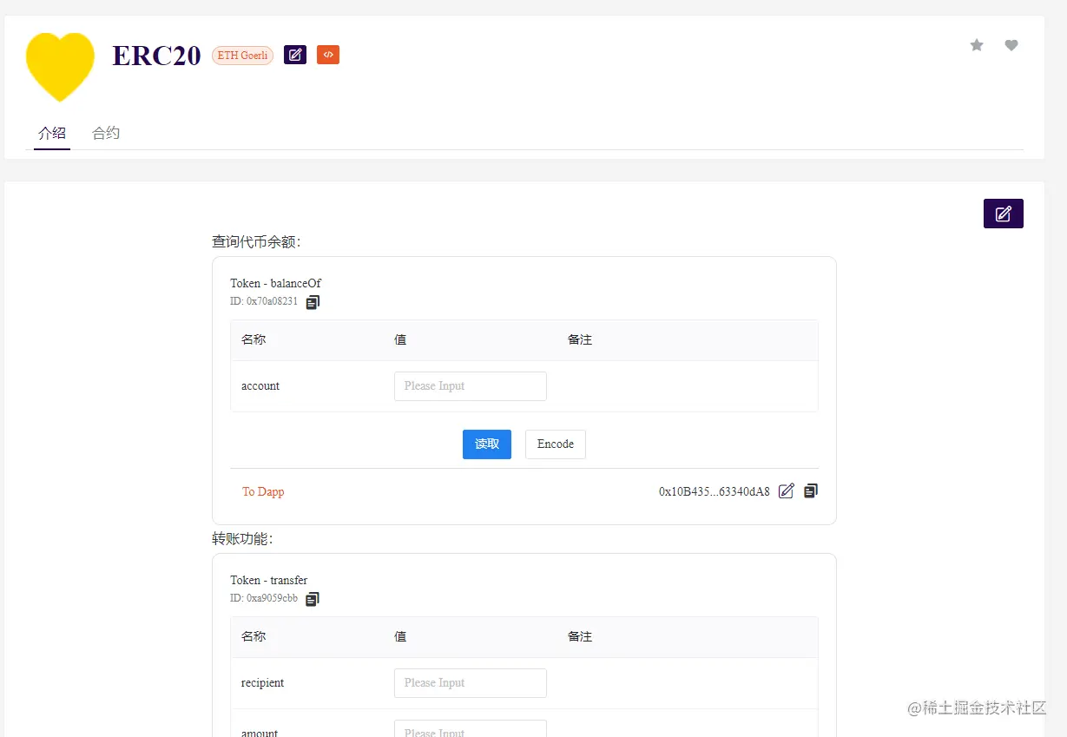Screen dimensions: 1067x737
Task: Focus the account Please Input field
Action: coord(470,385)
